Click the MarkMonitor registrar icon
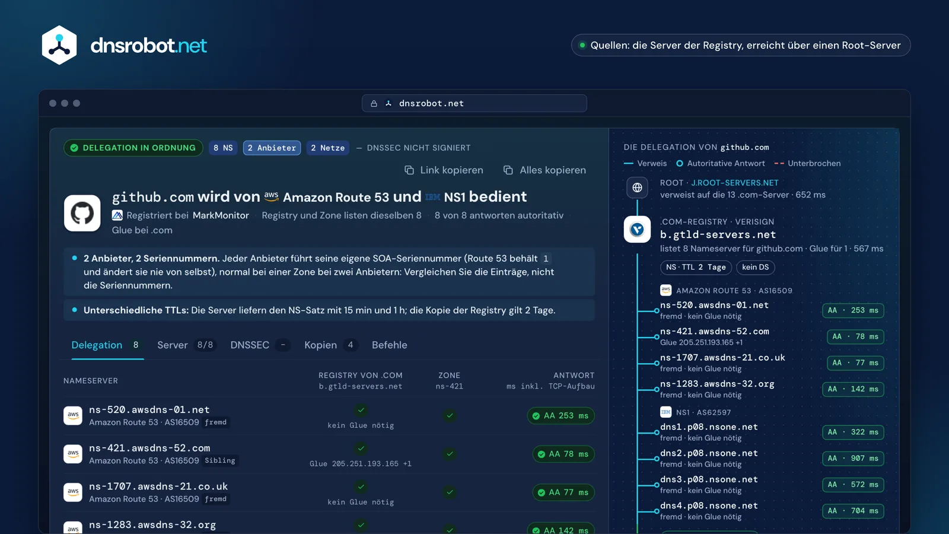 click(x=117, y=215)
